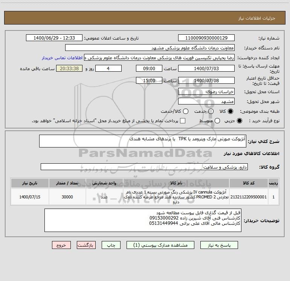Click the deadline time field 09:00
This screenshot has height=281, width=290.
[x=149, y=68]
